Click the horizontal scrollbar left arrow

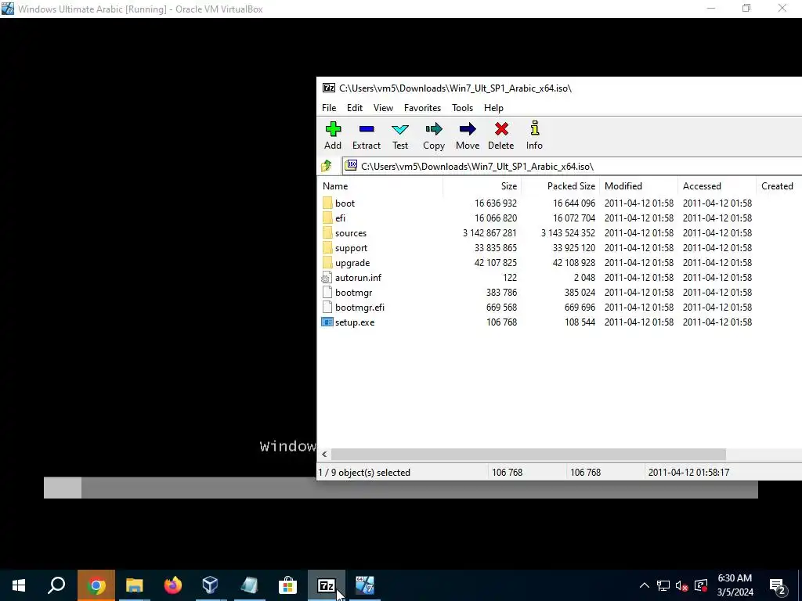[x=325, y=454]
